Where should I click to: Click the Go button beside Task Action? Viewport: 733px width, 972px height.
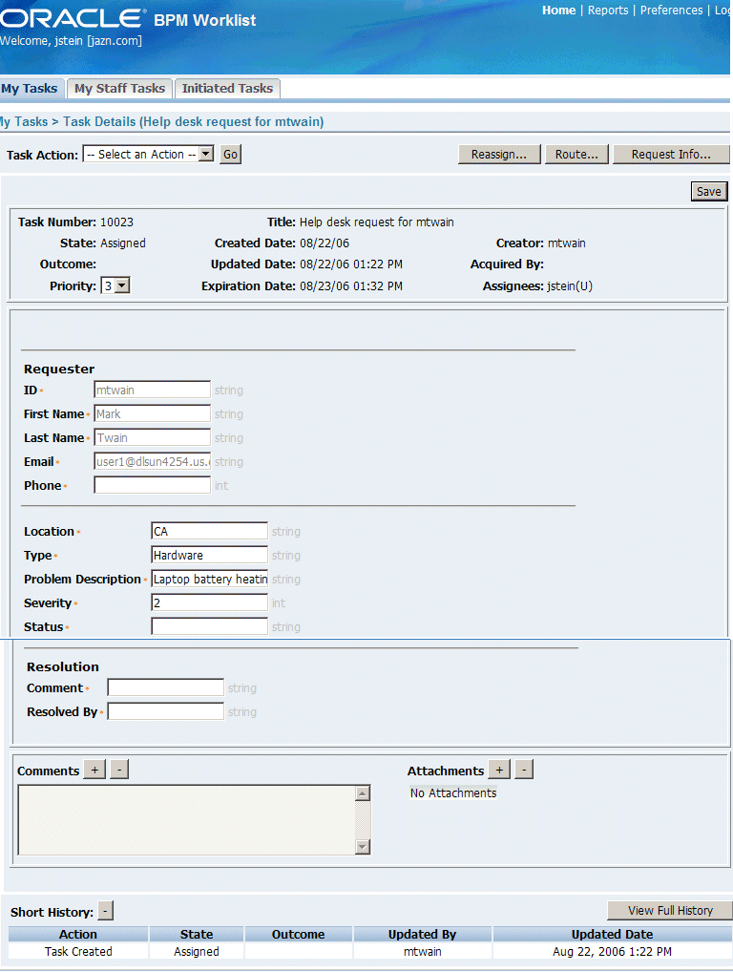pos(231,155)
